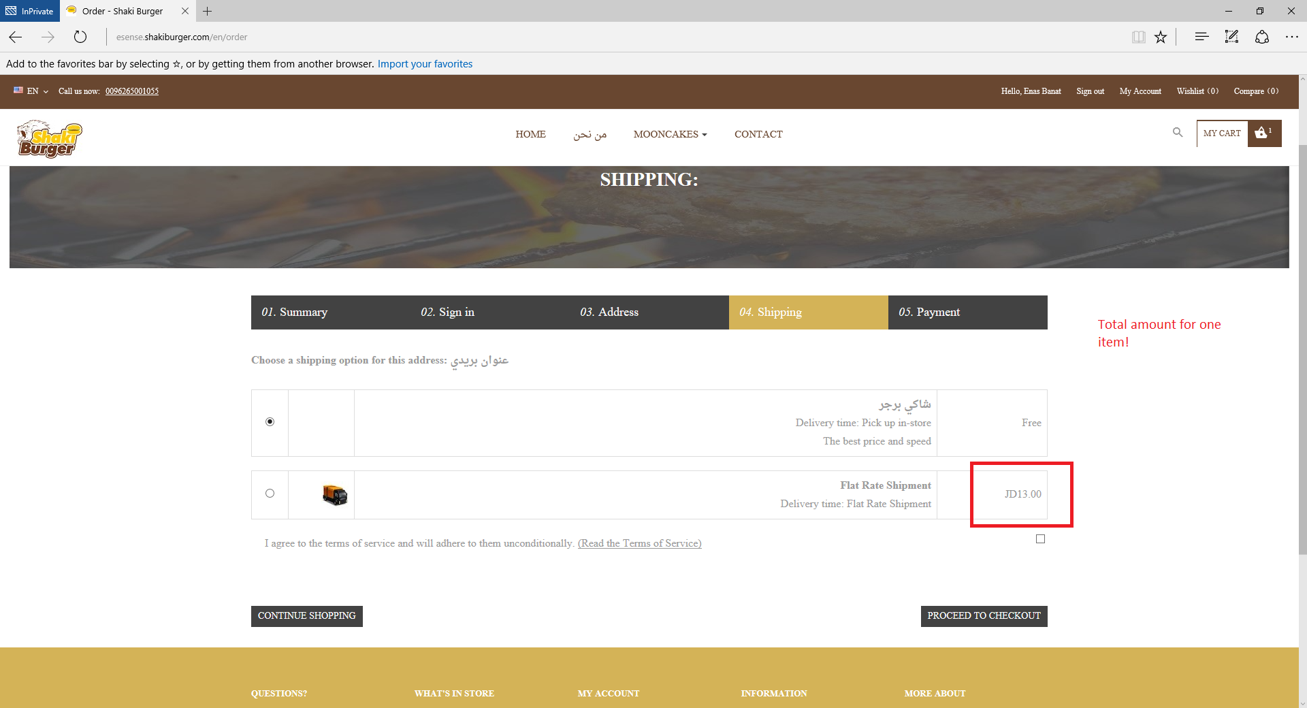
Task: Select the Flat Rate Shipment radio button
Action: click(270, 494)
